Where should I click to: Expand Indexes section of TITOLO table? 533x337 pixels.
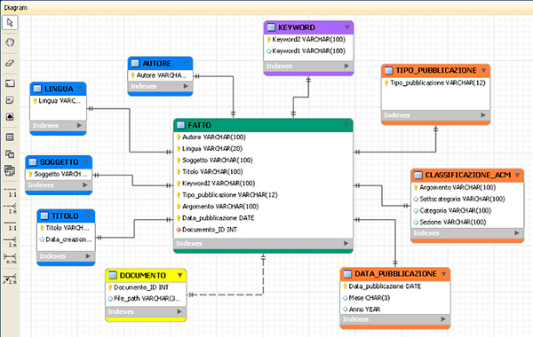(x=88, y=256)
